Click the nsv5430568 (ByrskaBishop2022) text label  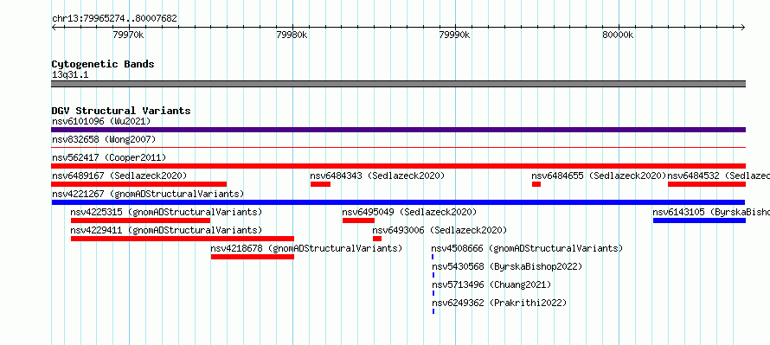[507, 266]
